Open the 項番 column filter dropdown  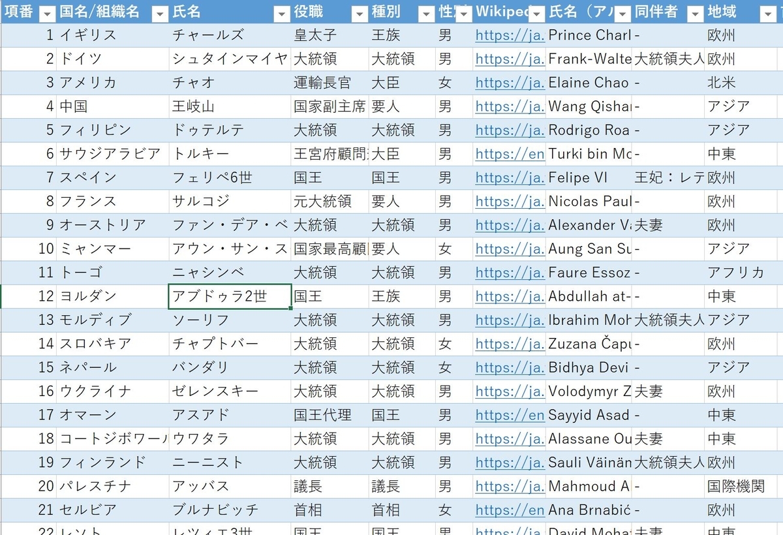click(47, 12)
